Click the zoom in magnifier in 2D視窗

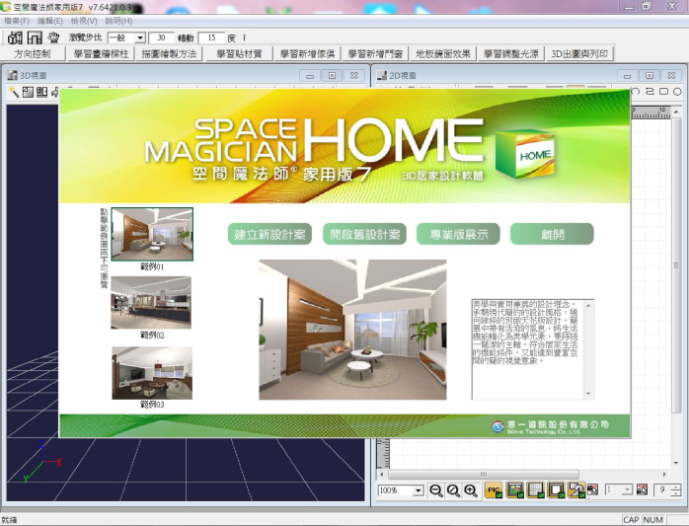click(471, 490)
